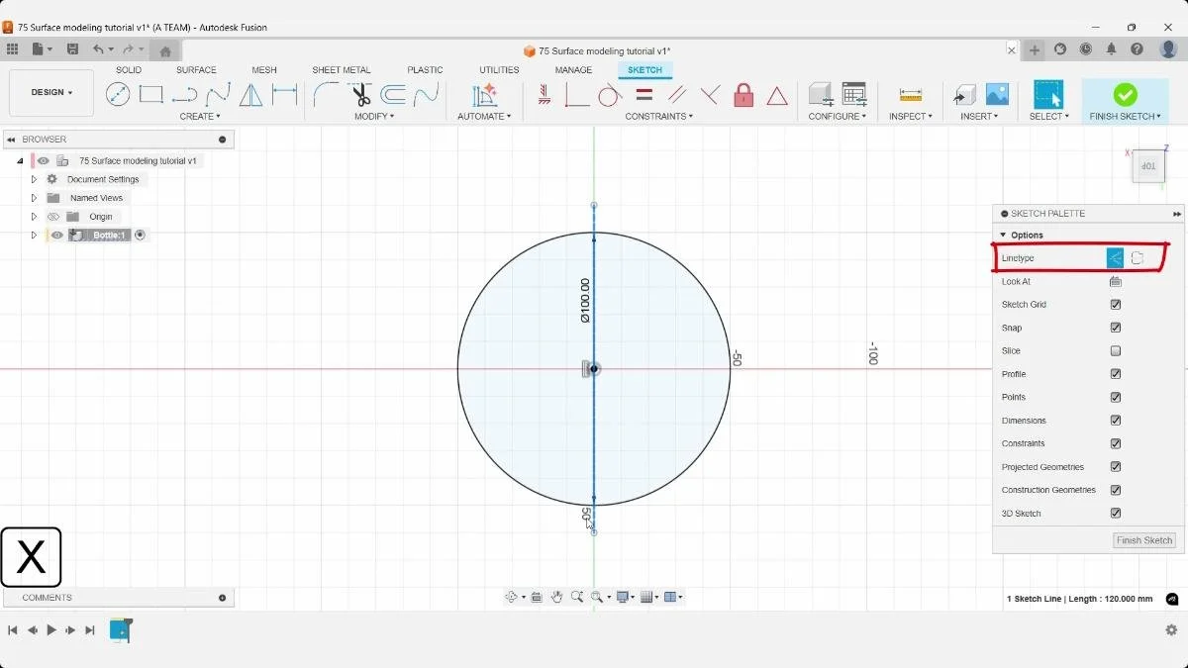Image resolution: width=1188 pixels, height=668 pixels.
Task: Toggle the 3D Sketch checkbox
Action: (1116, 514)
